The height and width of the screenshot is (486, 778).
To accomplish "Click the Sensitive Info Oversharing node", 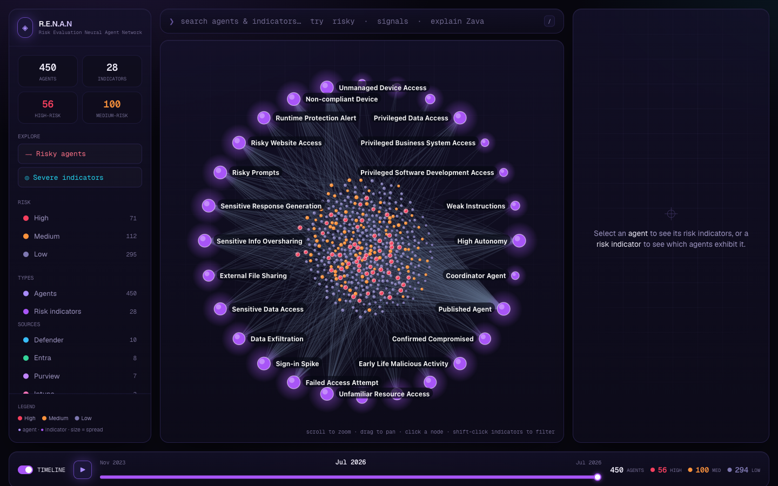I will click(x=205, y=241).
